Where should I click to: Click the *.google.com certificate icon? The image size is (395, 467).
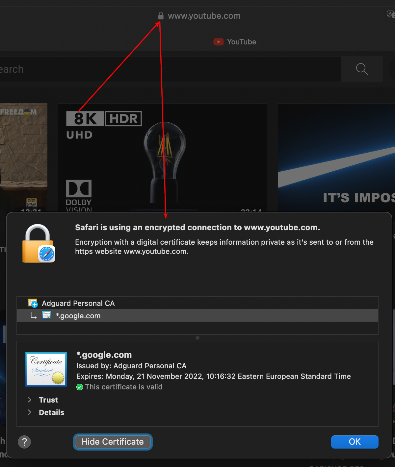click(46, 315)
